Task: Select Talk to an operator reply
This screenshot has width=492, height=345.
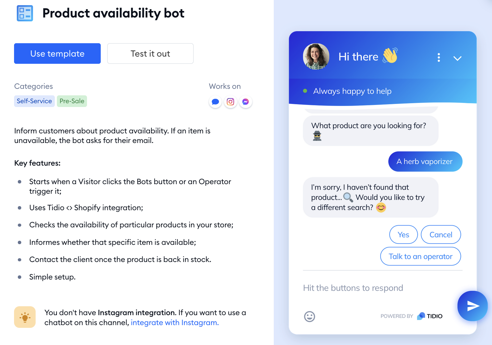Action: pyautogui.click(x=421, y=256)
